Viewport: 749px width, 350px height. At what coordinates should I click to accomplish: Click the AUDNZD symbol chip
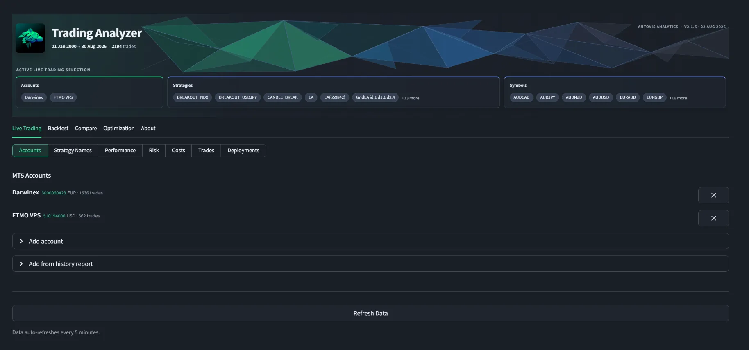[574, 97]
